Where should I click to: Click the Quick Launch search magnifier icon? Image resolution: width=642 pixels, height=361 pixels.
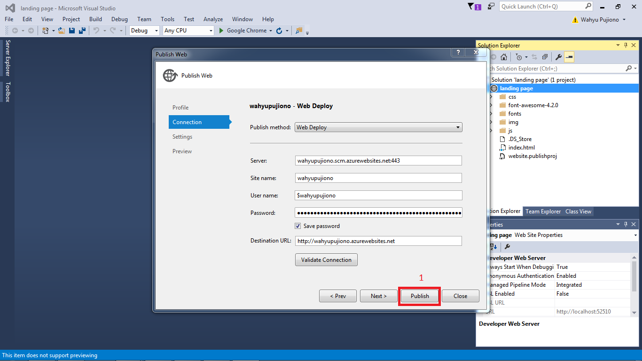tap(588, 6)
